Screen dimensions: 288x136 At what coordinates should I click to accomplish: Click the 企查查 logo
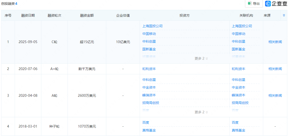coord(276,3)
